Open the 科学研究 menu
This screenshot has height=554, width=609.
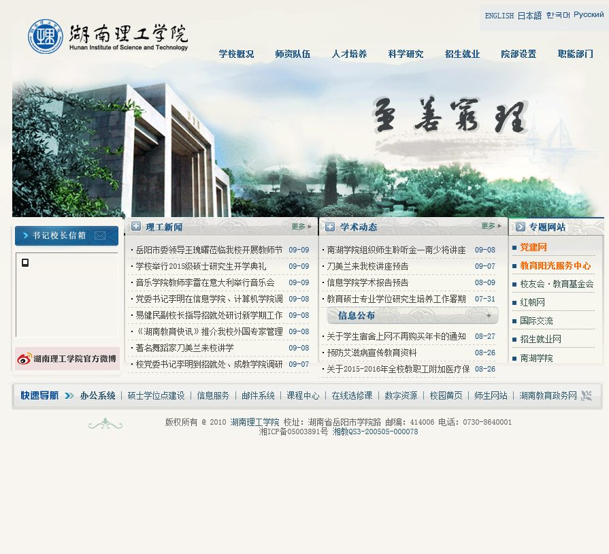[x=406, y=54]
